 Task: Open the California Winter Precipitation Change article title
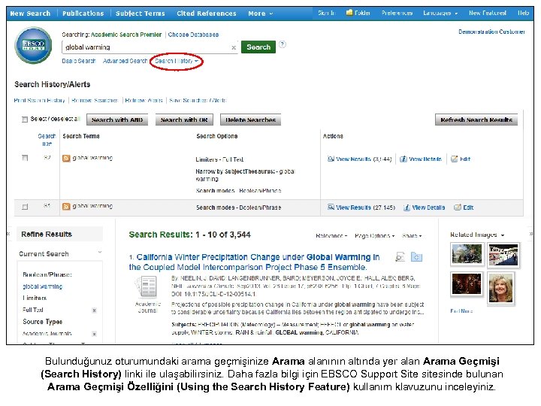point(254,262)
